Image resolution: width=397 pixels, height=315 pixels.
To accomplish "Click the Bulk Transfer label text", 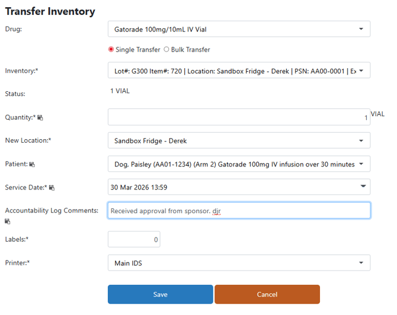I will (x=191, y=50).
